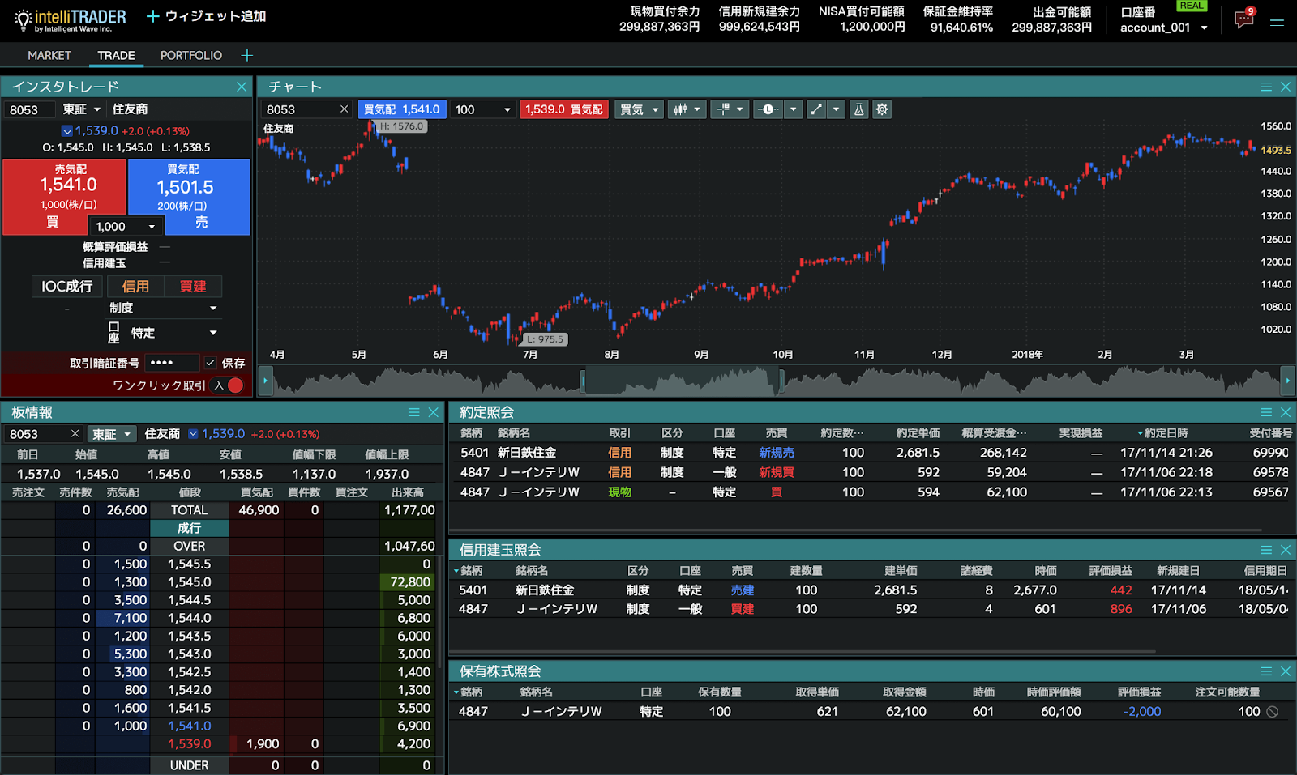Screen dimensions: 1297x775
Task: Expand the 東証 dropdown in 板情報 panel
Action: [111, 434]
